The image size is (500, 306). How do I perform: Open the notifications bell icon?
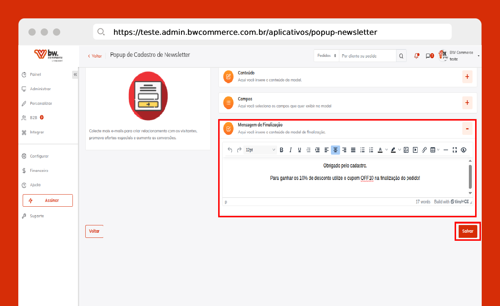coord(416,56)
